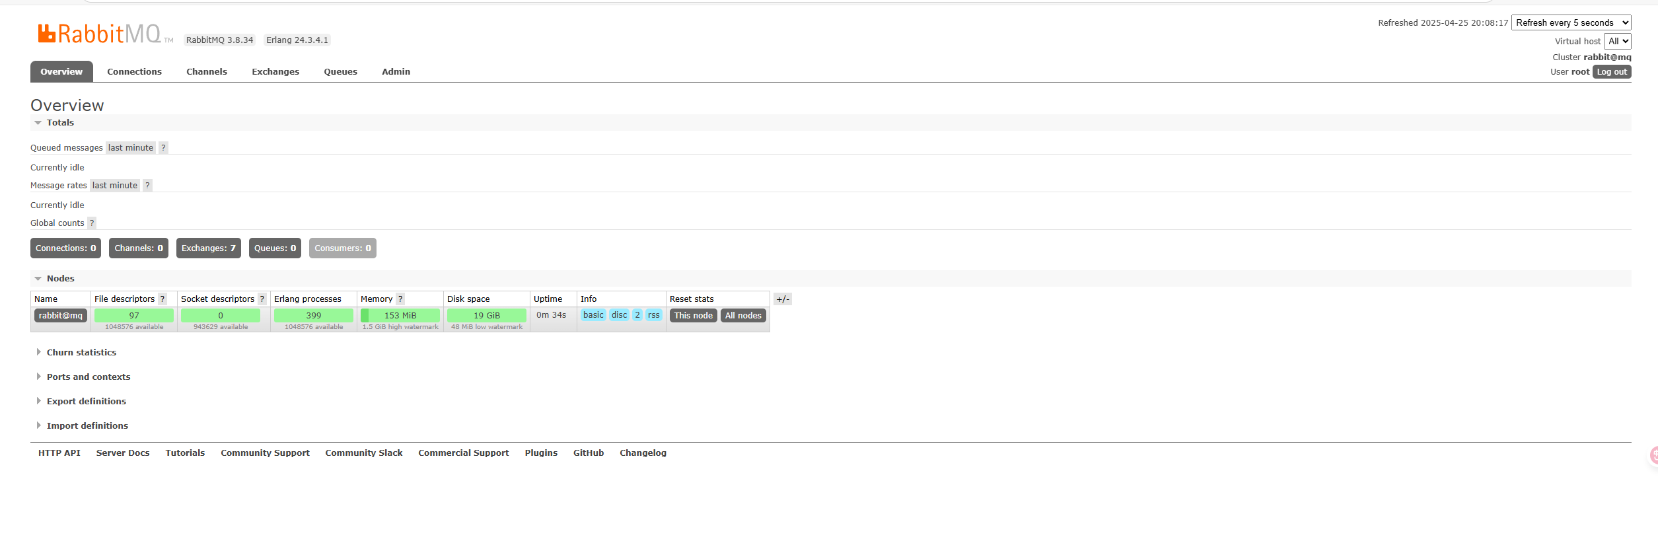Click the green Memory usage bar
This screenshot has height=547, width=1658.
coord(400,316)
